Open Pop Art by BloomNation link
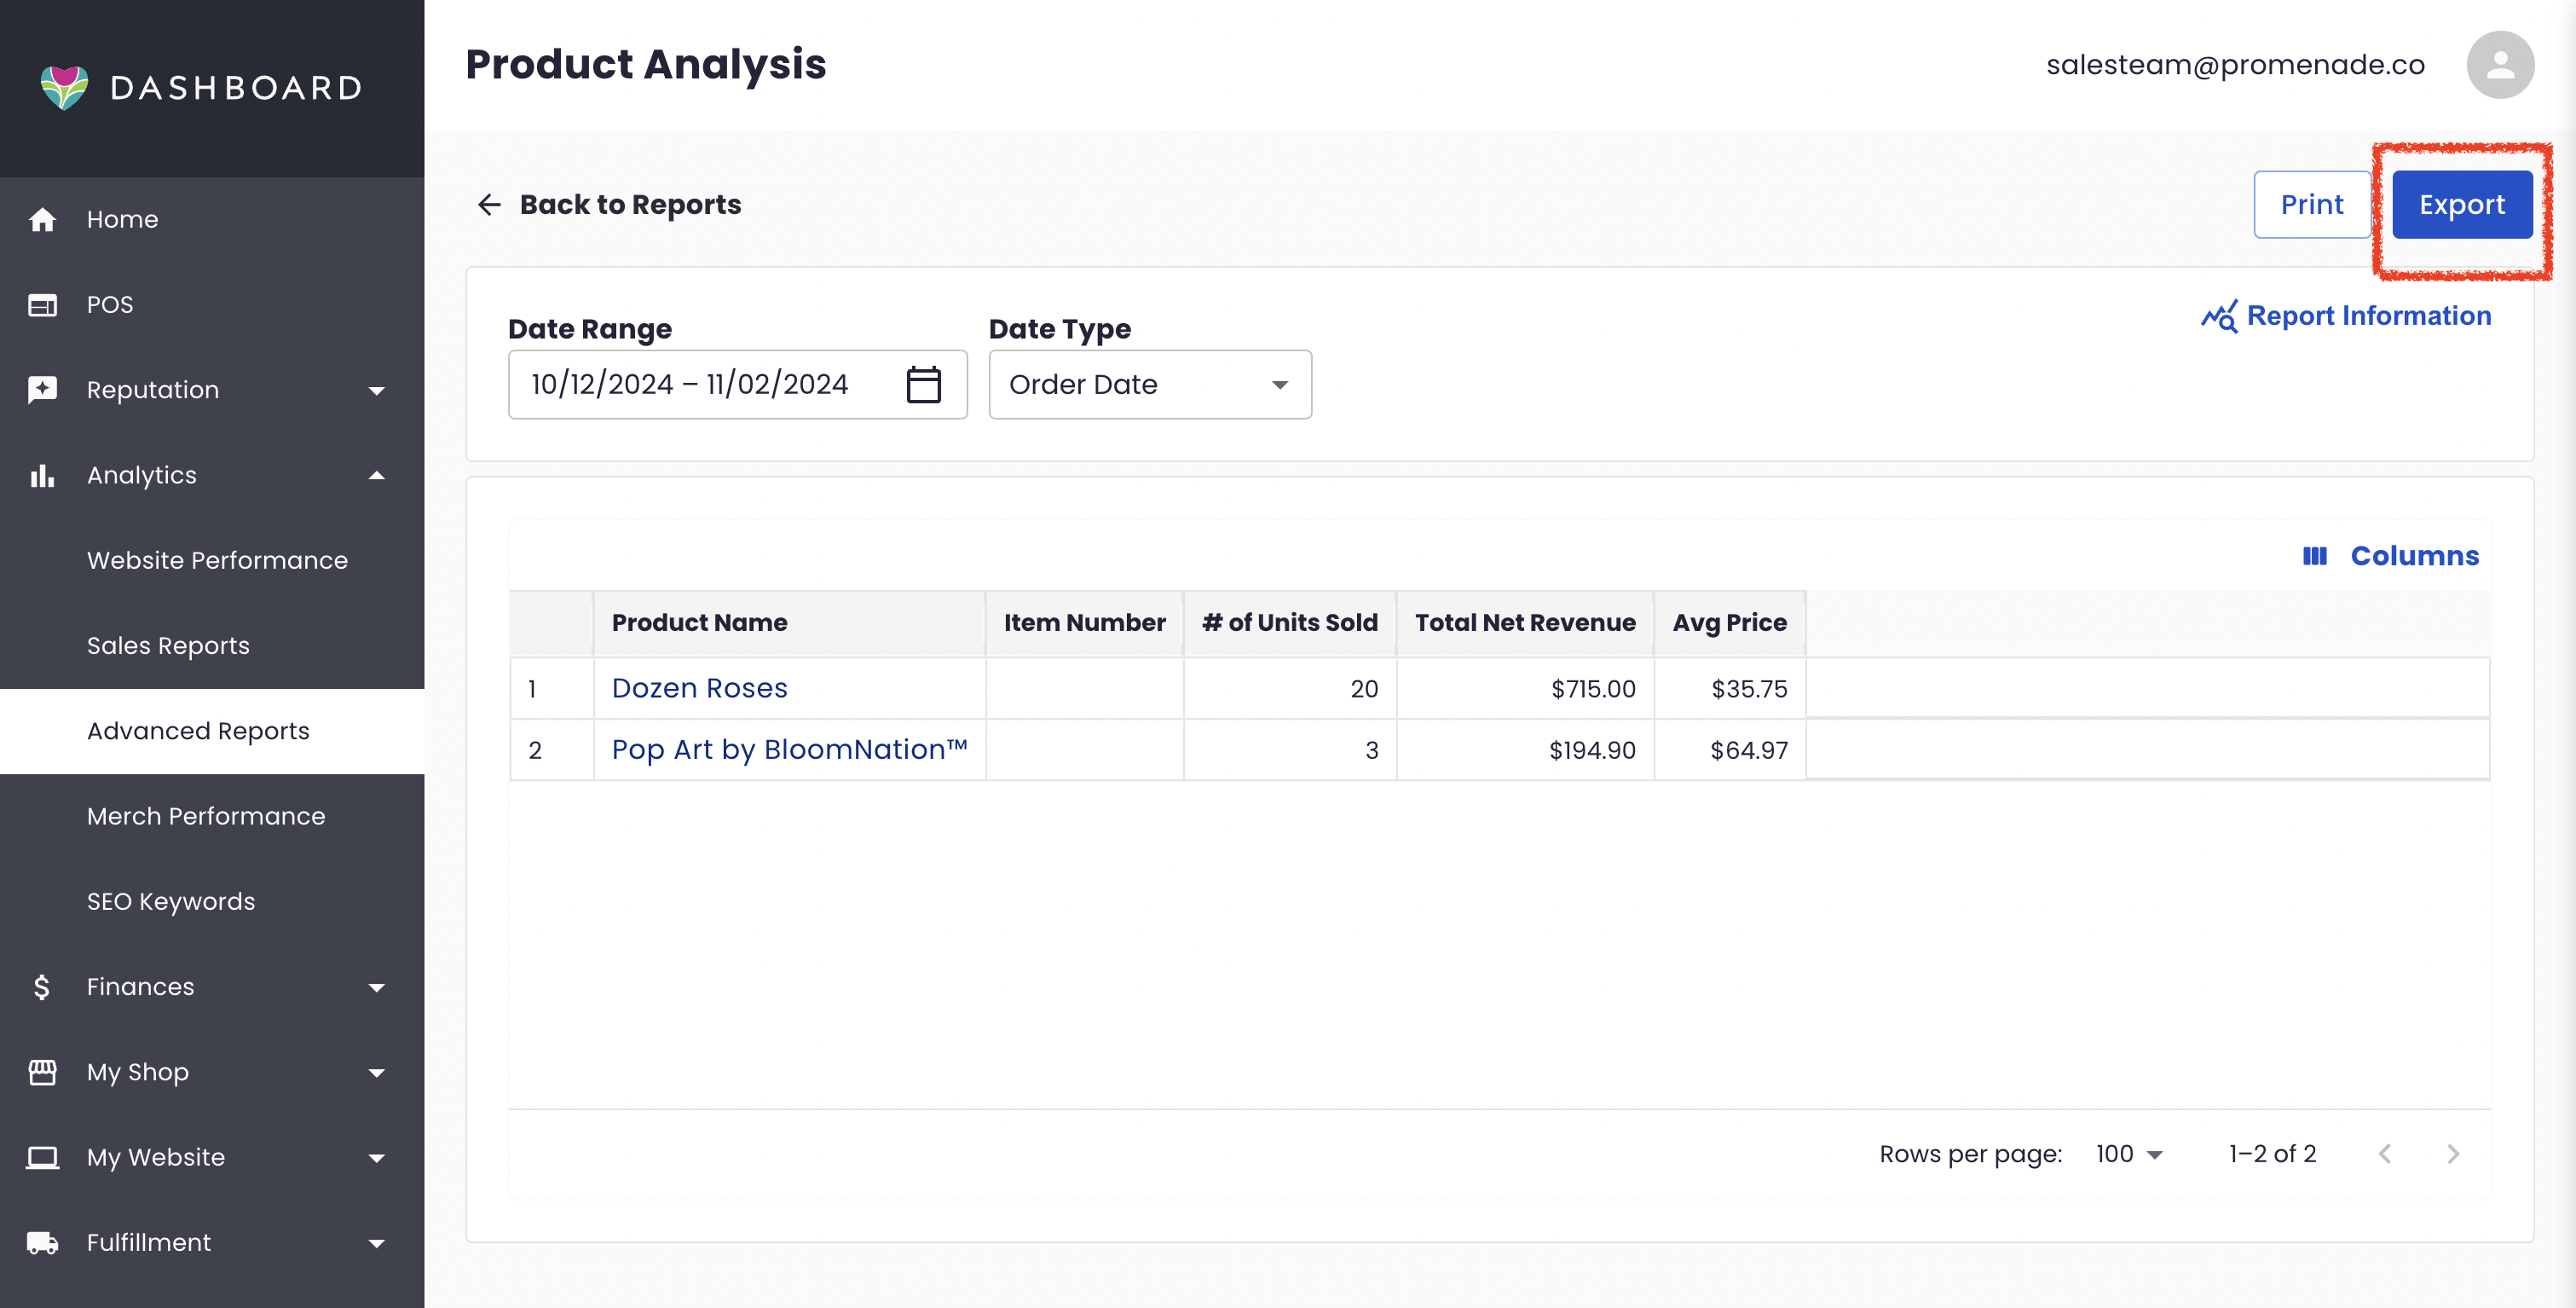 tap(789, 750)
